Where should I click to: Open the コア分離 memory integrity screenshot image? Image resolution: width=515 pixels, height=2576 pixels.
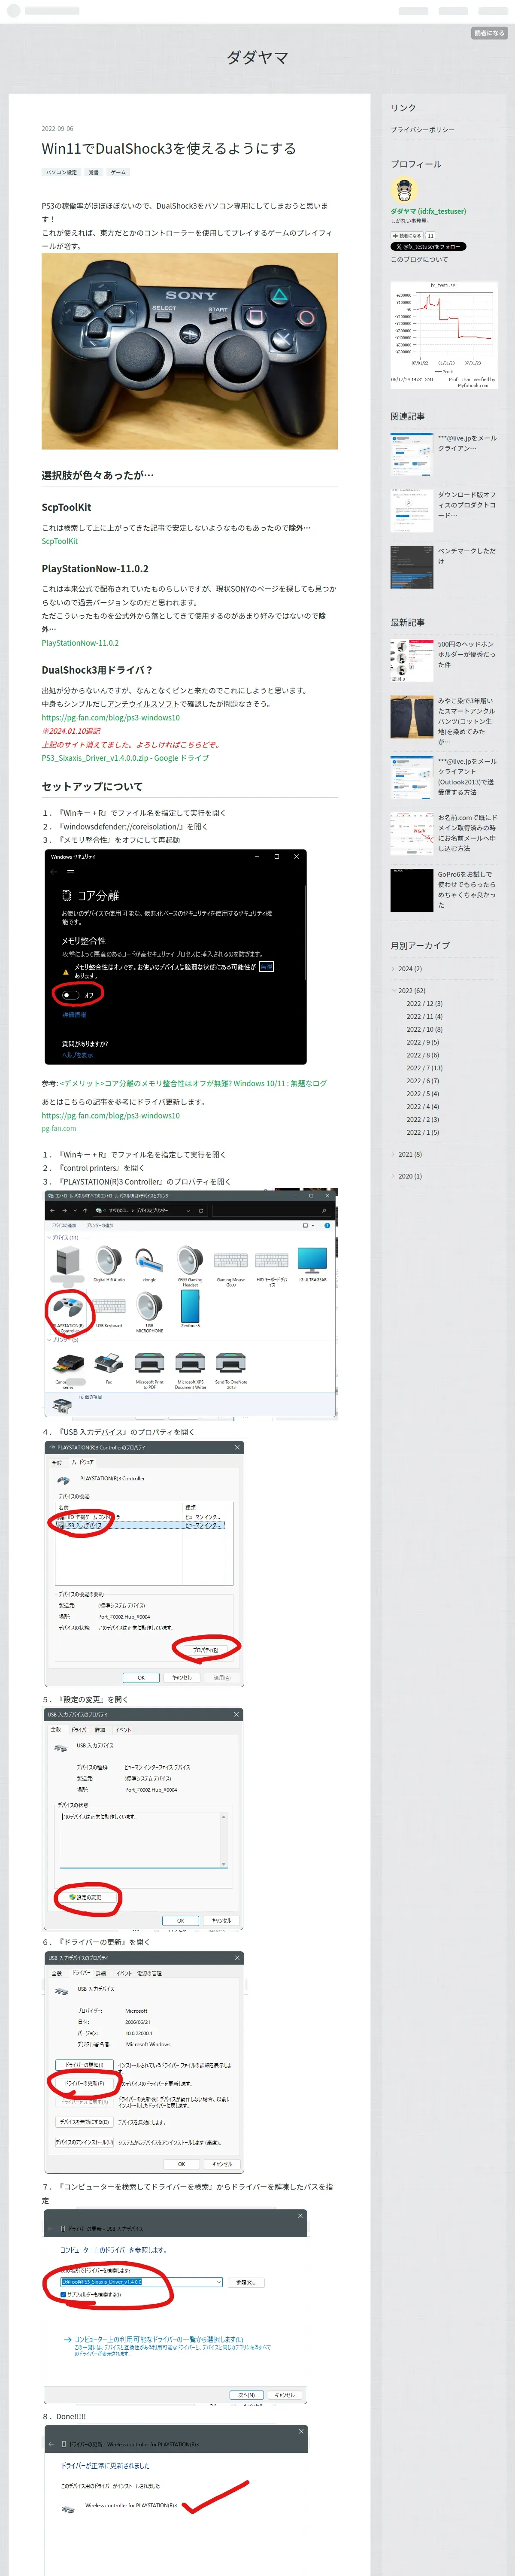(x=176, y=957)
